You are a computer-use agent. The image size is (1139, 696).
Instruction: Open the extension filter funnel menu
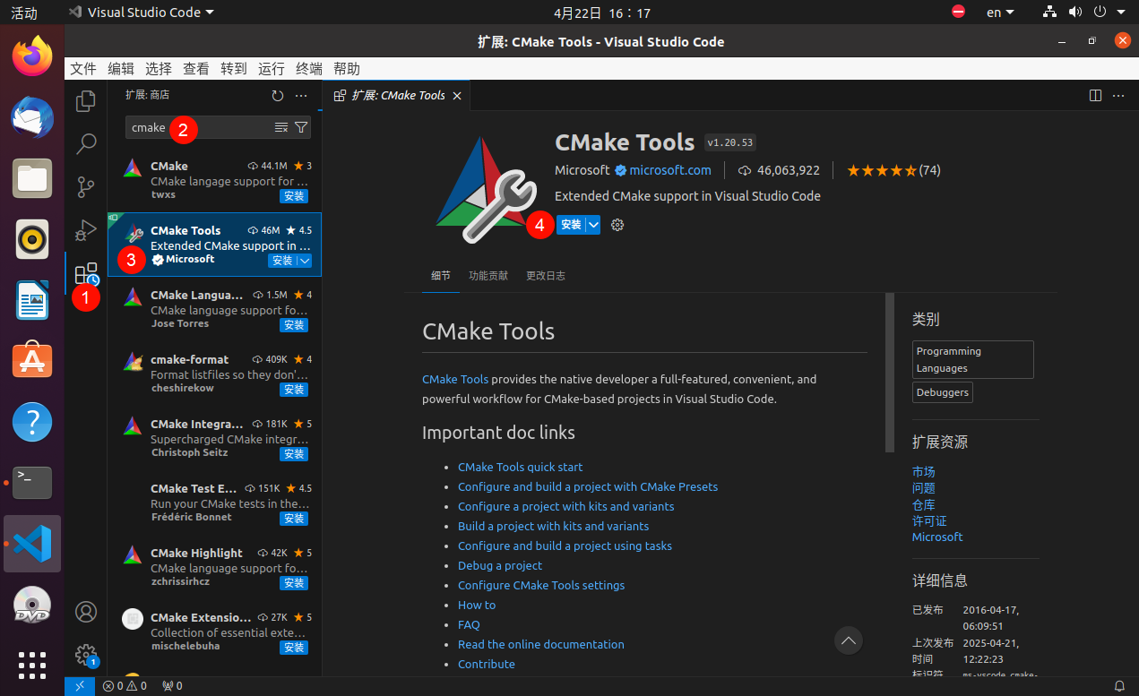301,127
